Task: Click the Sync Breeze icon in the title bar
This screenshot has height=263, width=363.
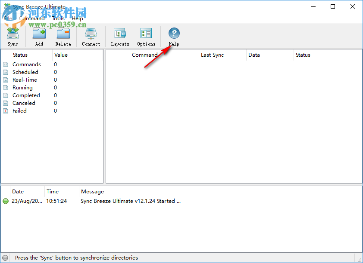Action: pos(6,6)
